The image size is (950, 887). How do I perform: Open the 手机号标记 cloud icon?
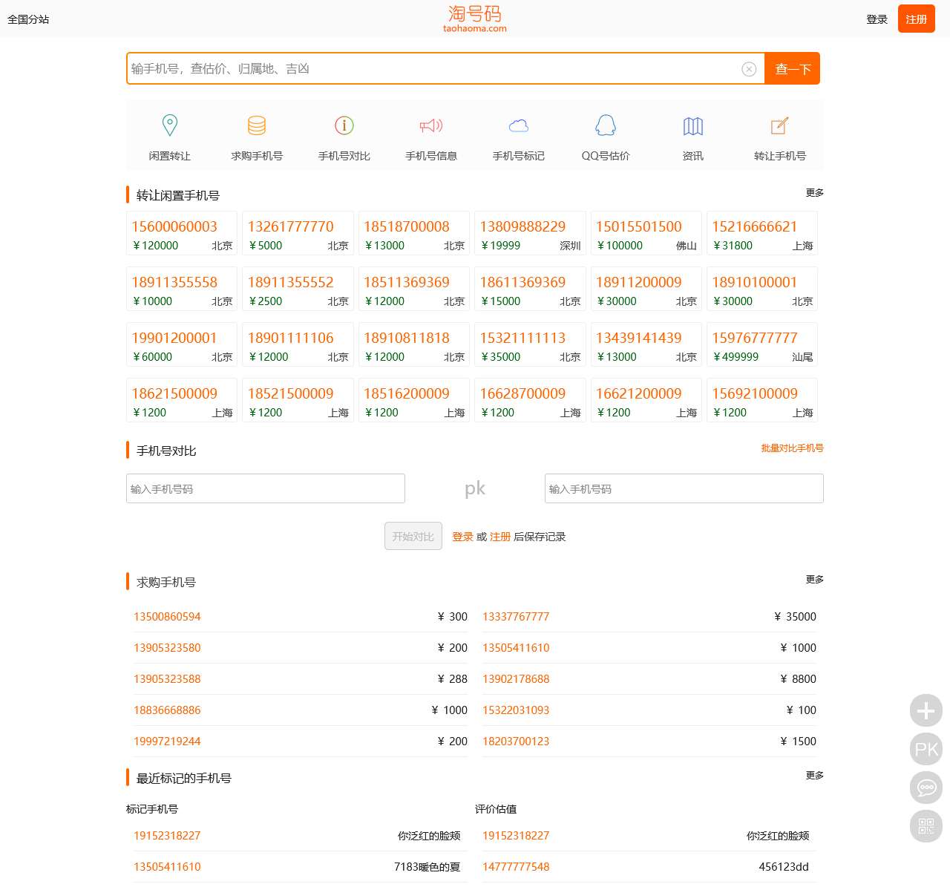[519, 125]
